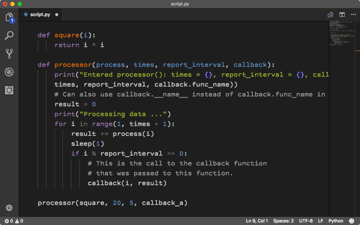360x225 pixels.
Task: Click the line containing callback(i, result)
Action: tap(127, 183)
